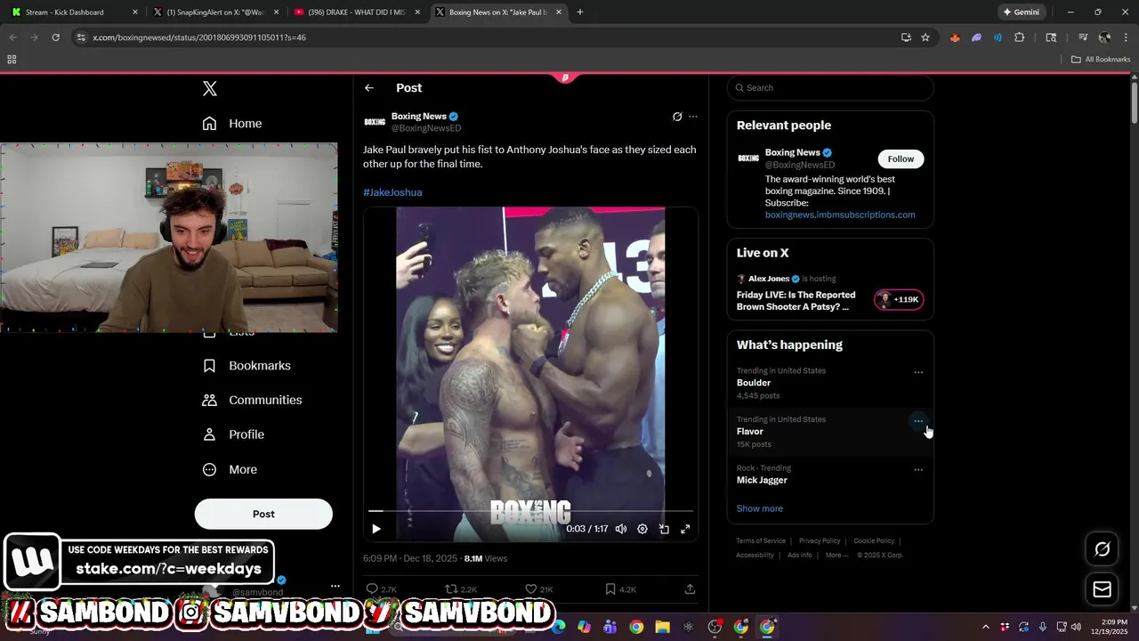Open the All Bookmarks folder
Screen dimensions: 1139x641
pos(1101,60)
